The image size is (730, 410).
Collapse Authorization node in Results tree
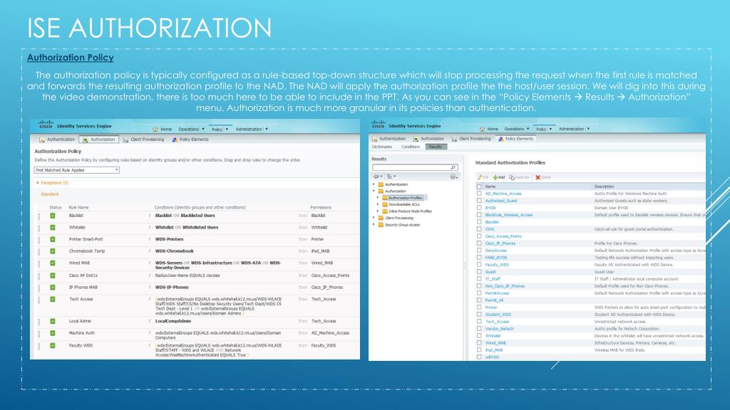[374, 191]
